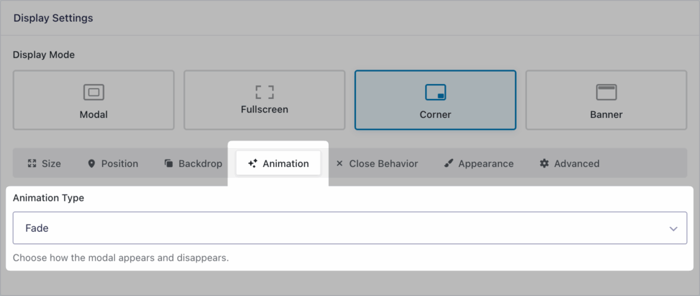Click the X icon beside Close Behavior
Image resolution: width=700 pixels, height=296 pixels.
point(340,164)
